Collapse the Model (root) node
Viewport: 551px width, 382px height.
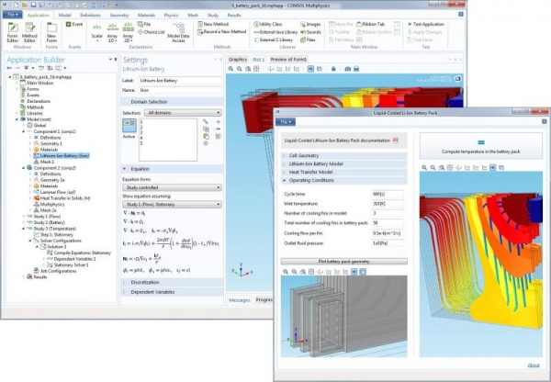click(x=17, y=119)
